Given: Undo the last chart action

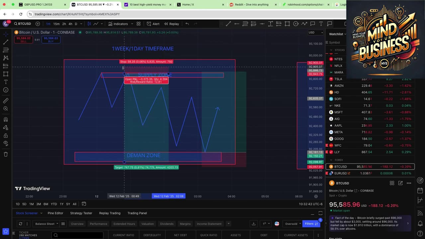Looking at the screenshot, I should 187,24.
